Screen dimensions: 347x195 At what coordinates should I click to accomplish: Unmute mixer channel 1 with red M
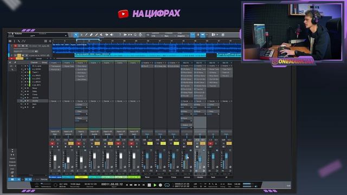click(x=52, y=144)
